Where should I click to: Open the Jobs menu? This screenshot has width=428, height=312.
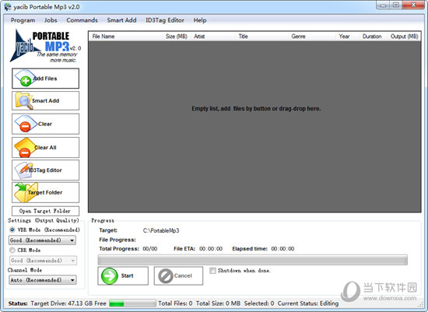pos(51,20)
